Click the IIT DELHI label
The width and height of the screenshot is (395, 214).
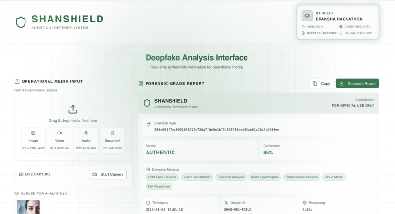(324, 13)
